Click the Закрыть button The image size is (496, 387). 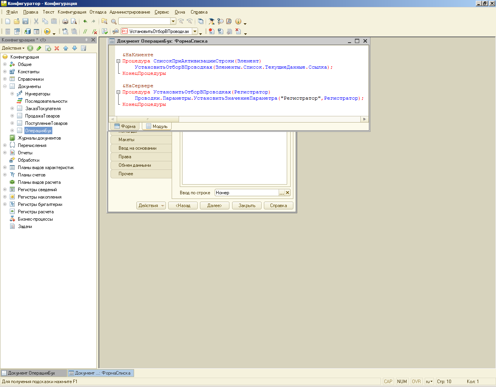coord(247,206)
